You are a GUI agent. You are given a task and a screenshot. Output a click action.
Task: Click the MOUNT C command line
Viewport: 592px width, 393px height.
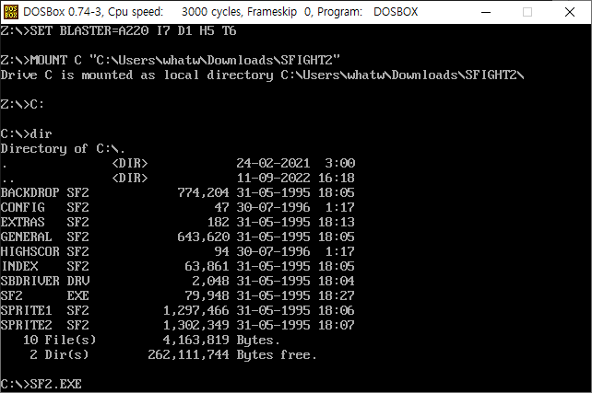(x=170, y=60)
